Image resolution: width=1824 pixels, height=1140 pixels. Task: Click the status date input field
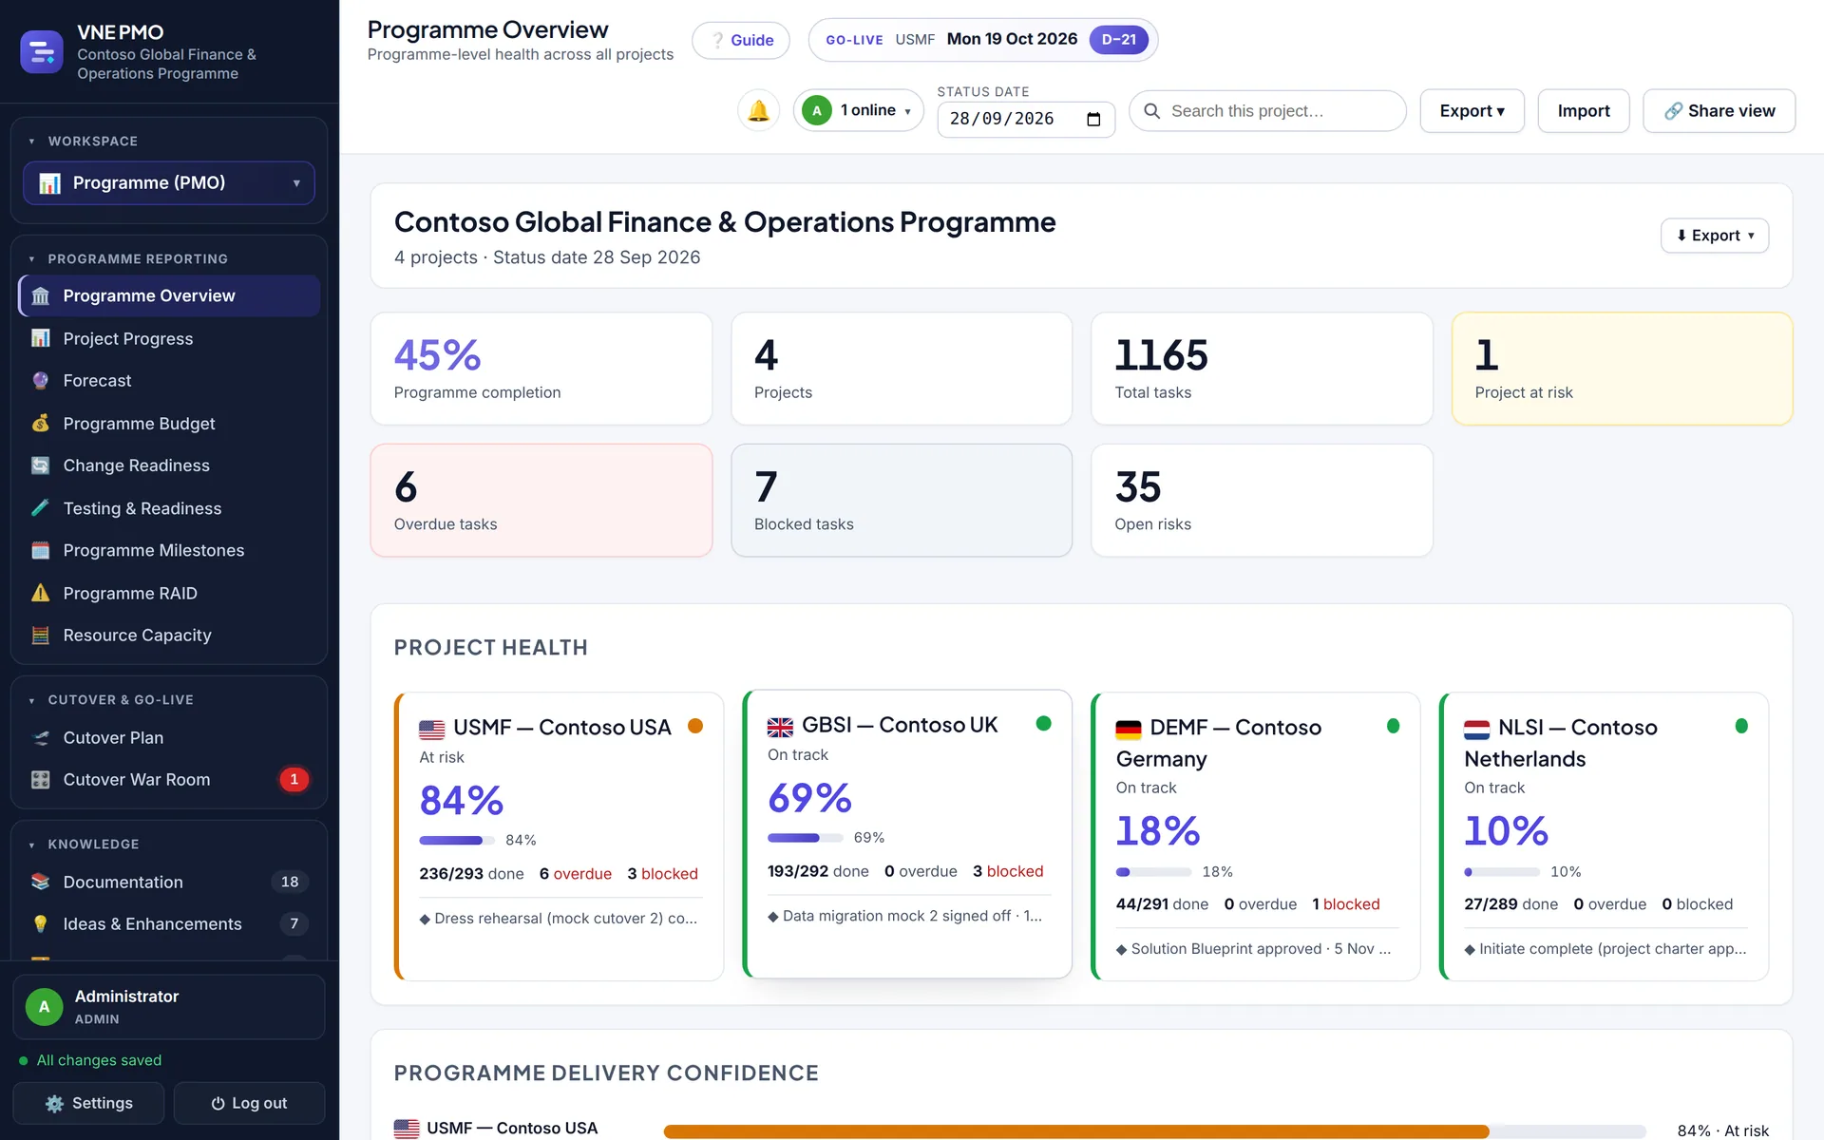1026,119
